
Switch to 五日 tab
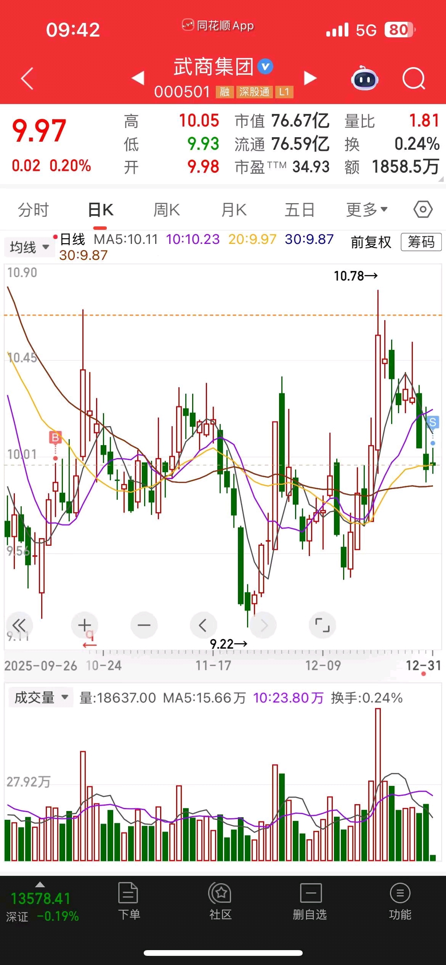(300, 210)
